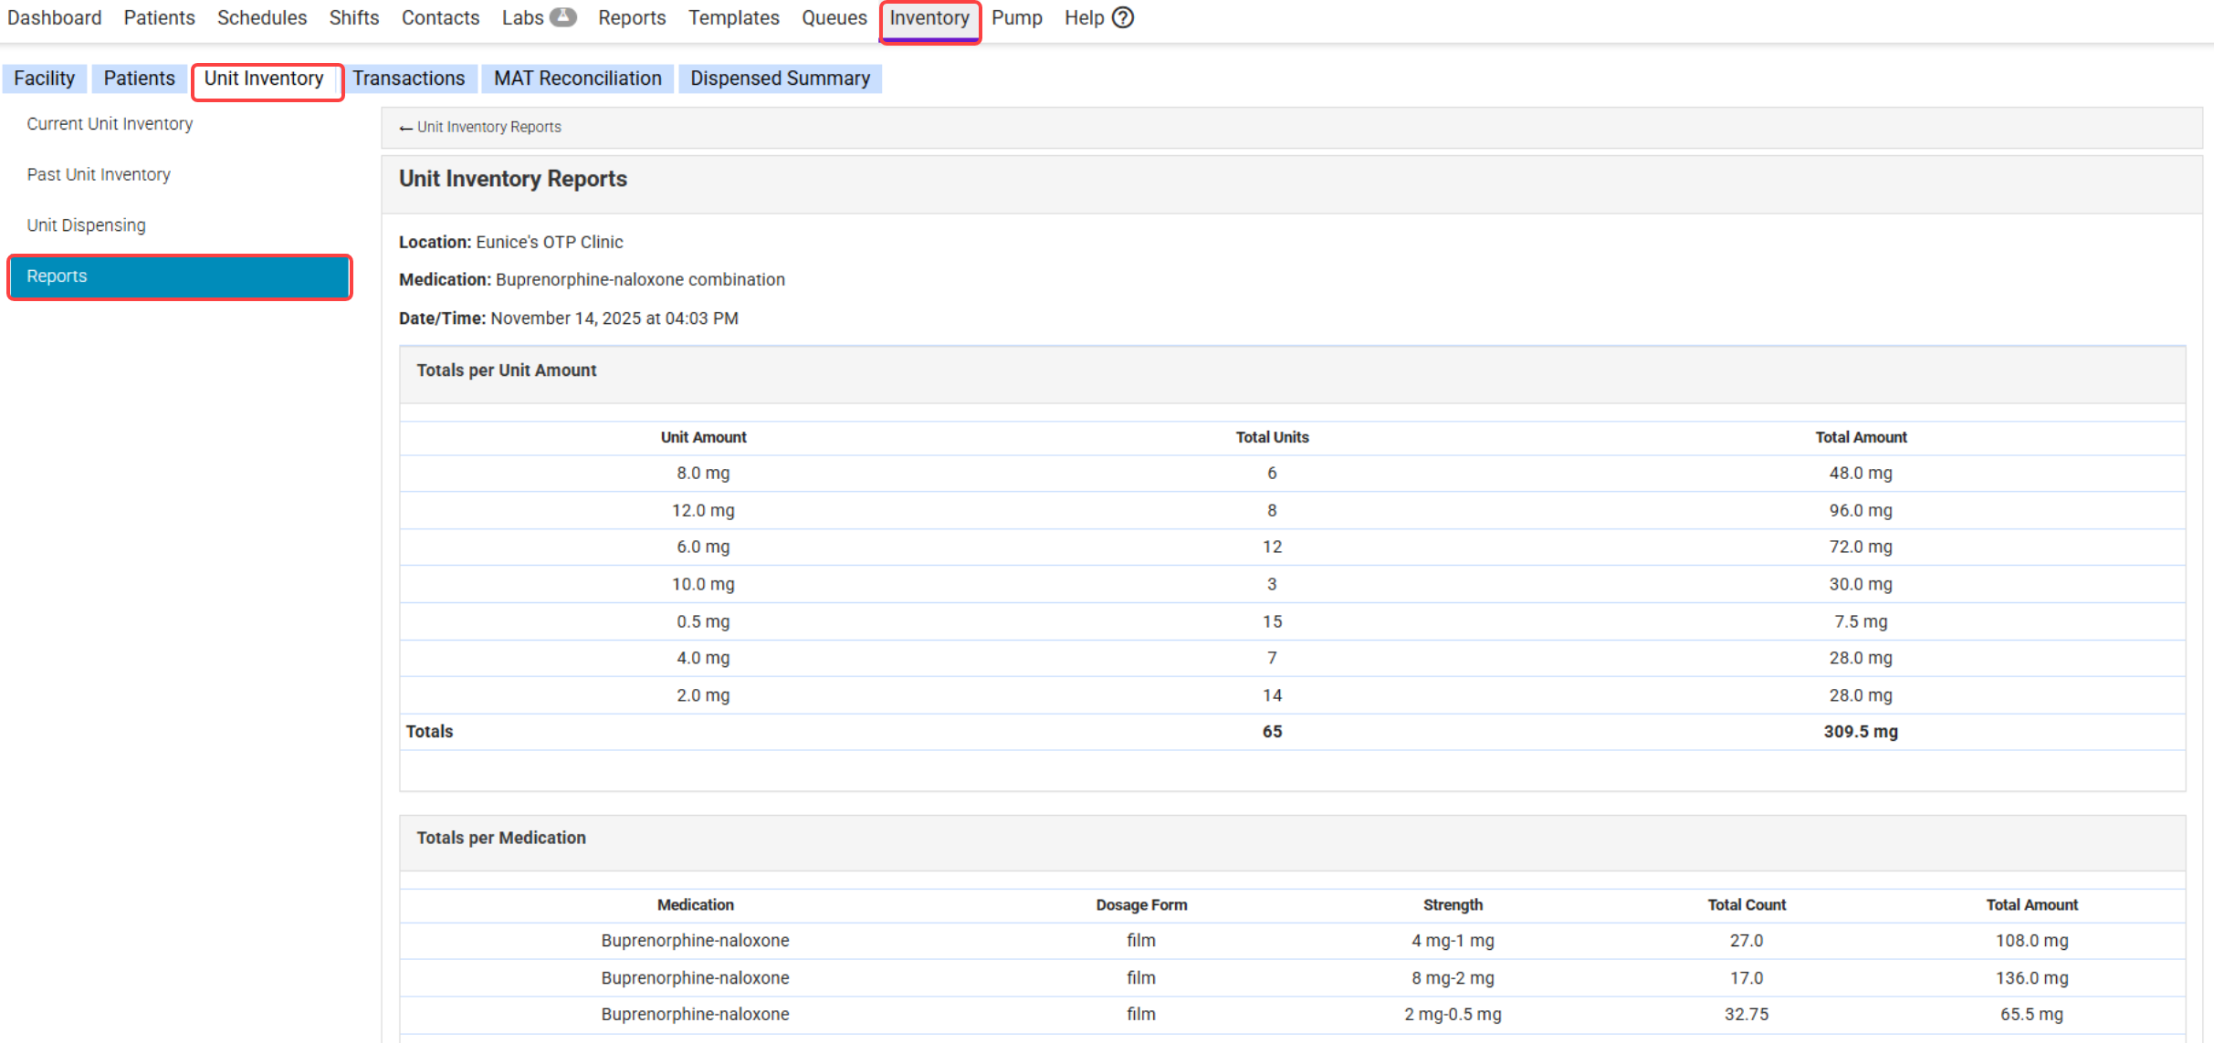Select Past Unit Inventory in the sidebar
The width and height of the screenshot is (2214, 1043).
coord(99,174)
